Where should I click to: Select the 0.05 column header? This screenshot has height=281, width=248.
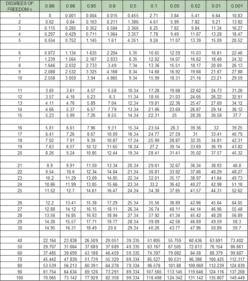(x=175, y=6)
